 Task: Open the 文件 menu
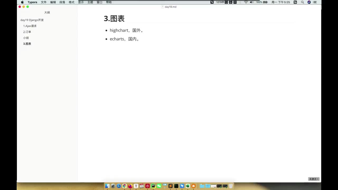(44, 2)
